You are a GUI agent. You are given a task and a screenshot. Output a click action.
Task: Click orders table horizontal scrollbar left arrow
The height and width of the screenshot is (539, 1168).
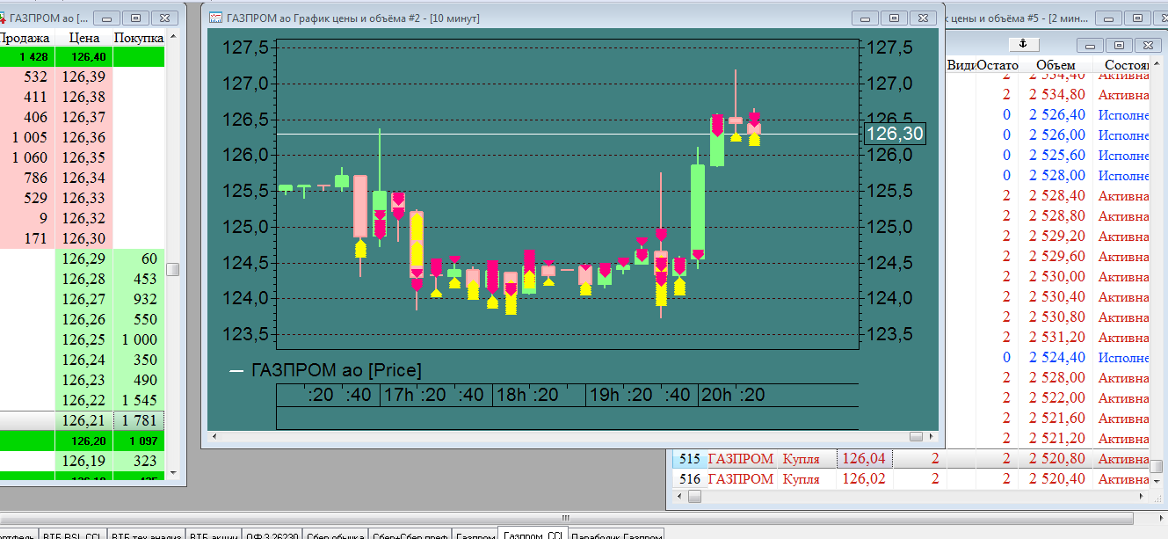pyautogui.click(x=678, y=497)
